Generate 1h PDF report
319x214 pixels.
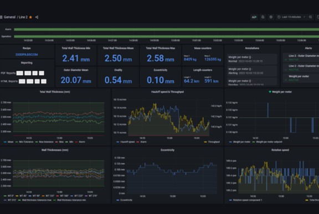42,73
